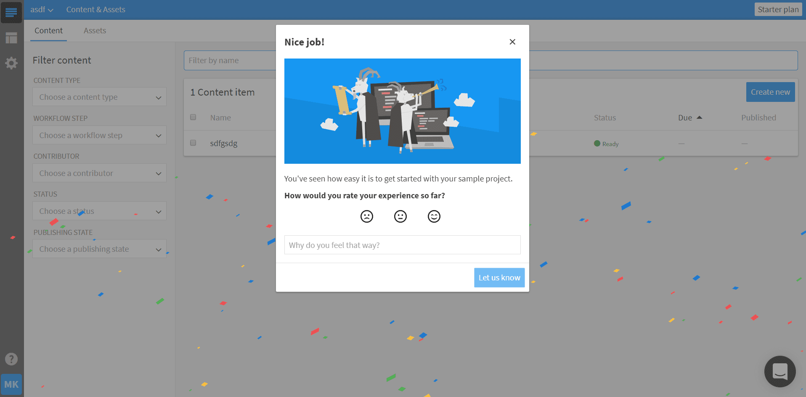This screenshot has width=806, height=397.
Task: Choose the happy face rating icon
Action: pos(434,216)
